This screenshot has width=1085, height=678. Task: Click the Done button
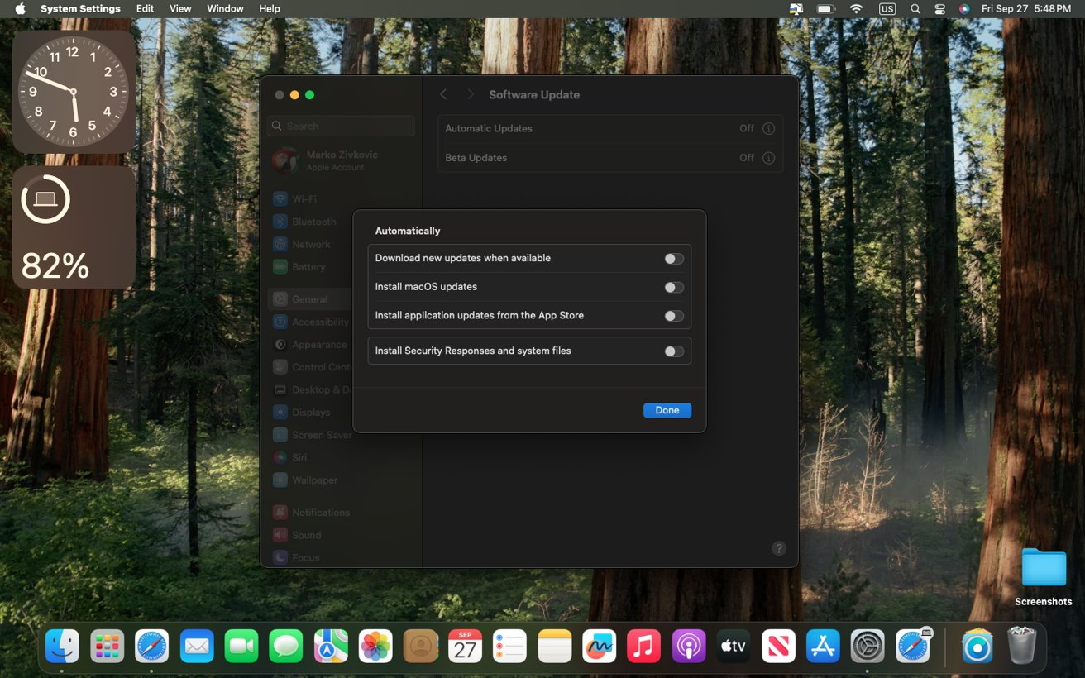667,410
